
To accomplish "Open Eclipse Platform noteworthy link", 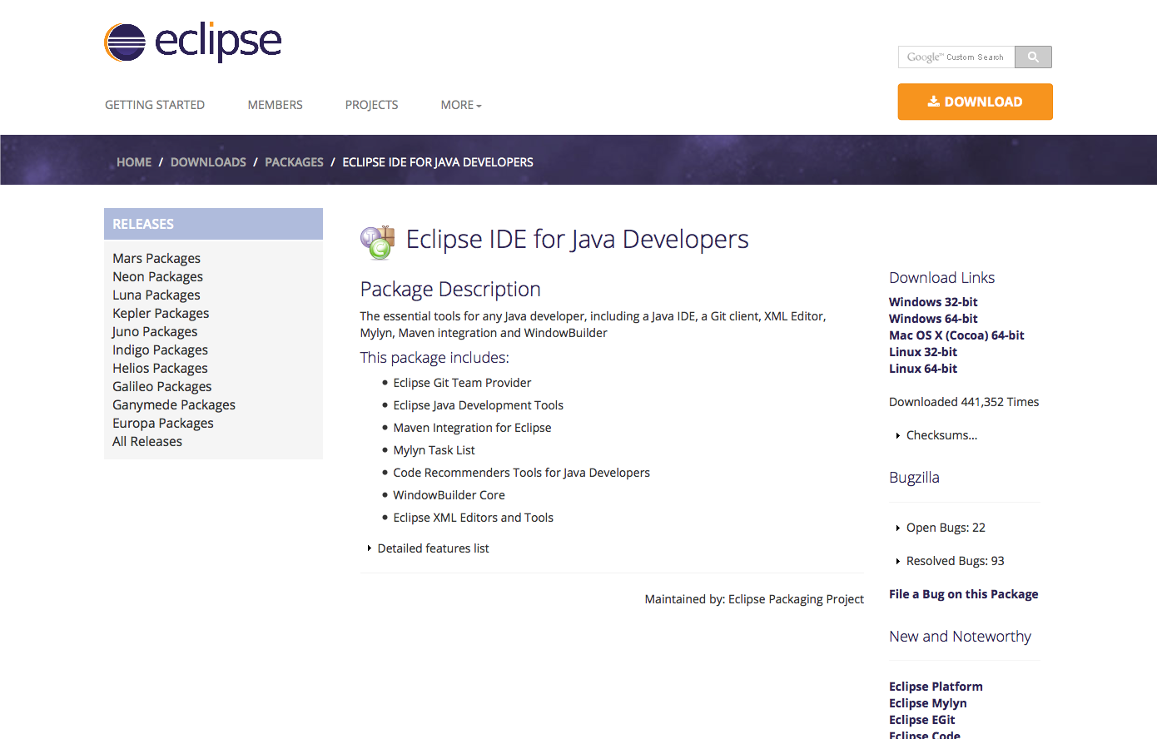I will [x=936, y=687].
